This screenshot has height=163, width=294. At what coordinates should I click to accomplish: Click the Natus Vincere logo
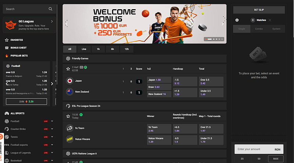click(69, 139)
